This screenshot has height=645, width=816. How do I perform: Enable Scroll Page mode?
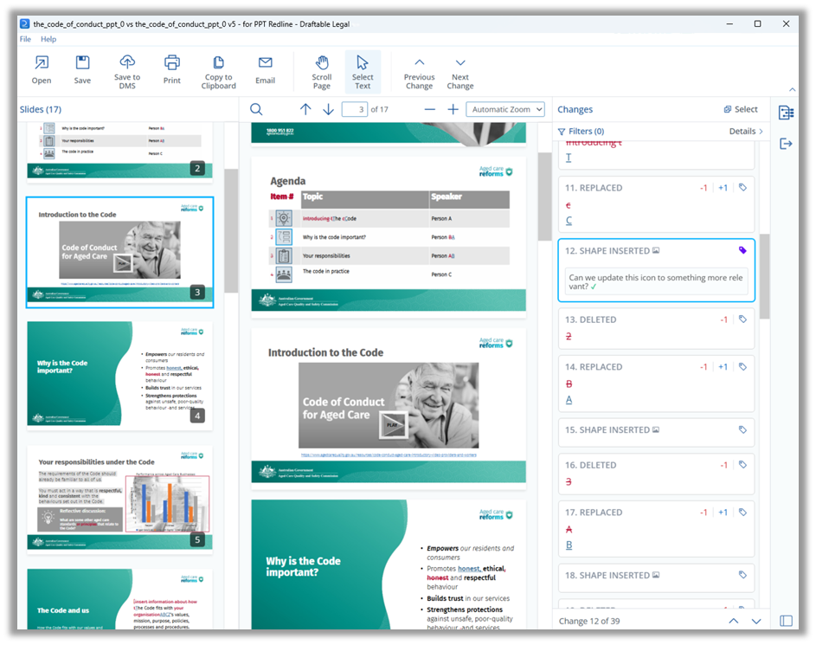tap(321, 69)
